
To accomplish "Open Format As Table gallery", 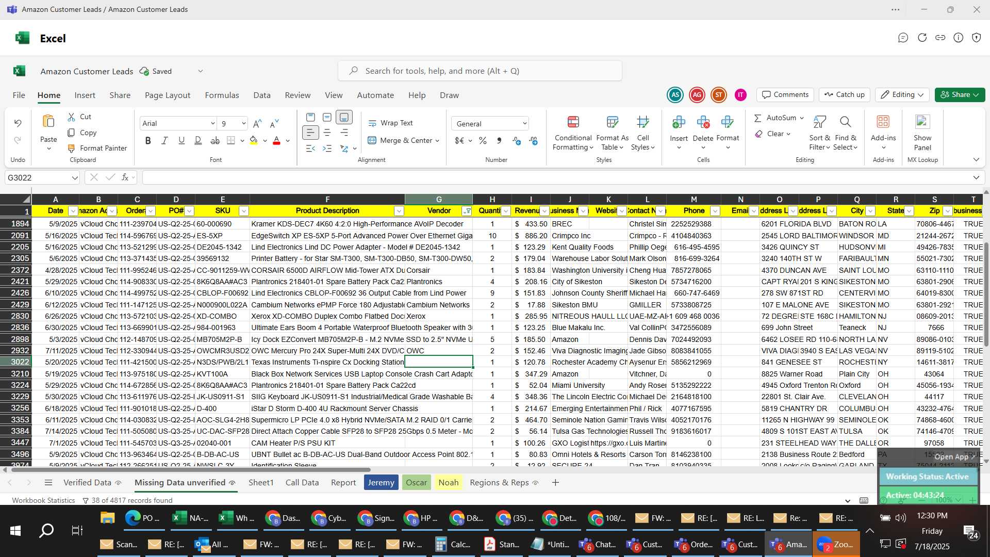I will coord(612,133).
